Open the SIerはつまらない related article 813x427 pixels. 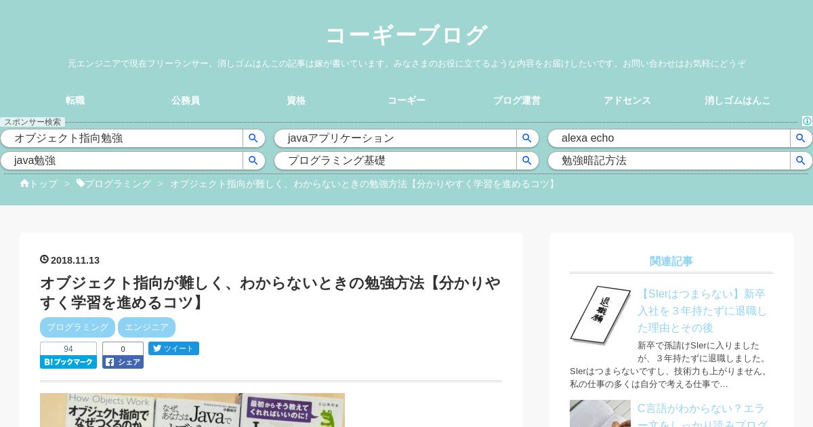(702, 311)
